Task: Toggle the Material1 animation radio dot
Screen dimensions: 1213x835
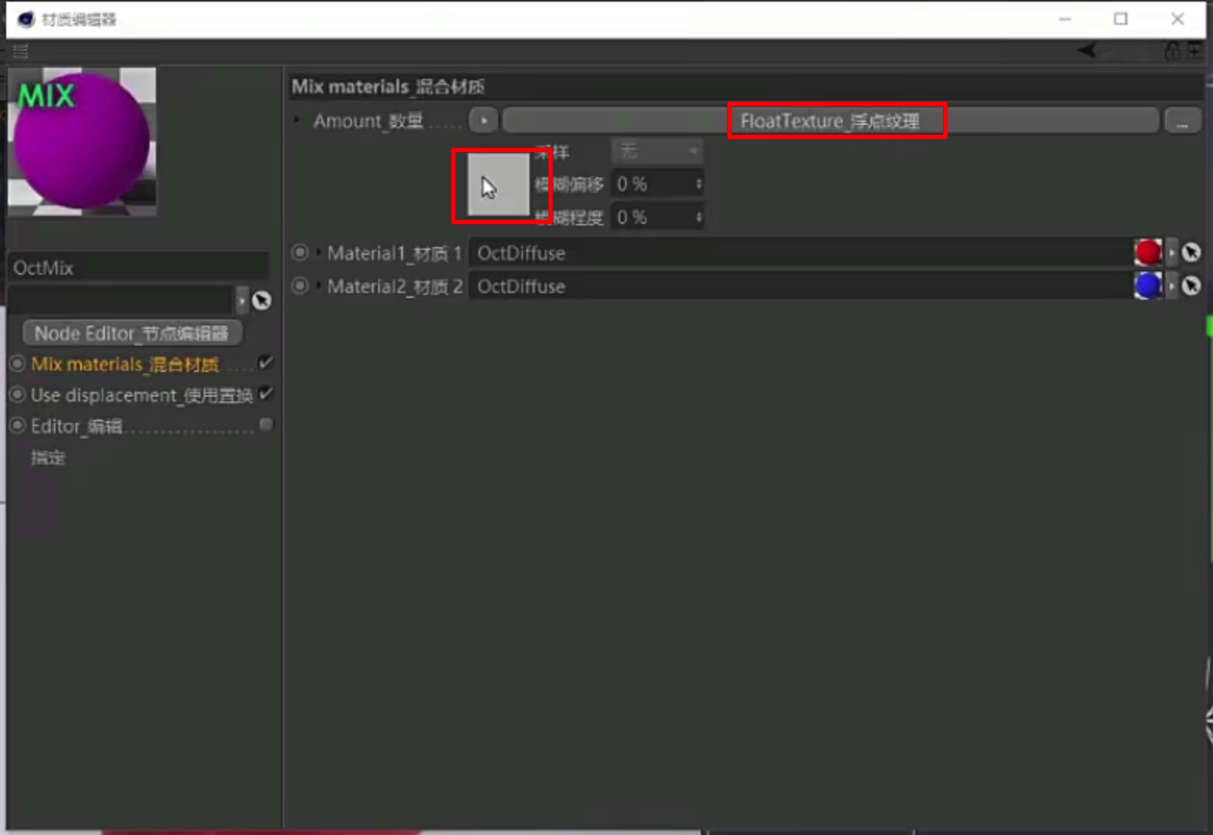Action: pos(299,252)
